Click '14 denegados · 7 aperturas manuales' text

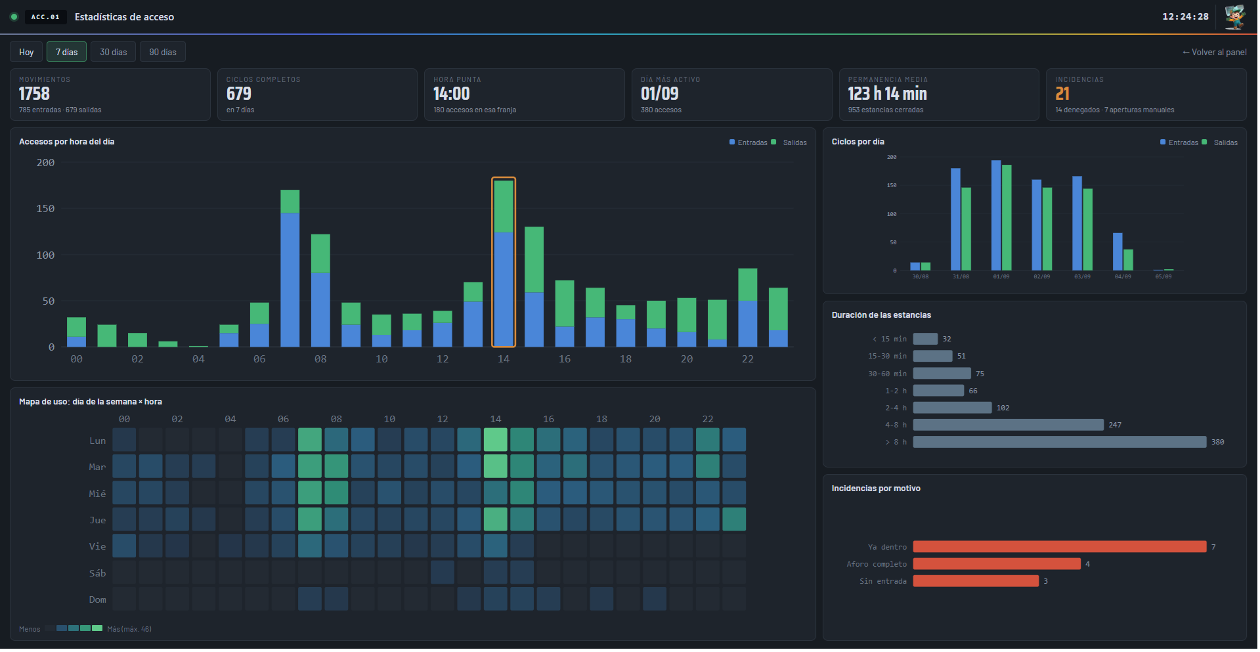pyautogui.click(x=1114, y=110)
